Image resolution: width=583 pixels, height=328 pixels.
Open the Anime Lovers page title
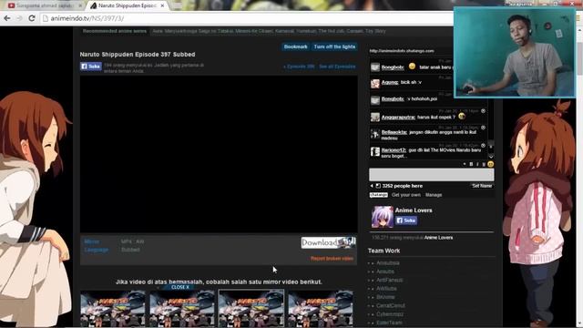414,210
